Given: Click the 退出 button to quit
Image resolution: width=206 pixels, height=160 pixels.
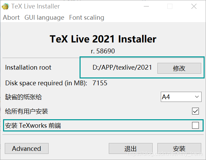Looking at the screenshot, I should tap(131, 148).
